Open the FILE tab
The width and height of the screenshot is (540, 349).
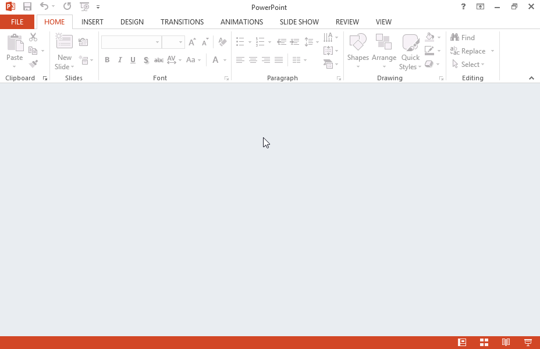tap(17, 22)
